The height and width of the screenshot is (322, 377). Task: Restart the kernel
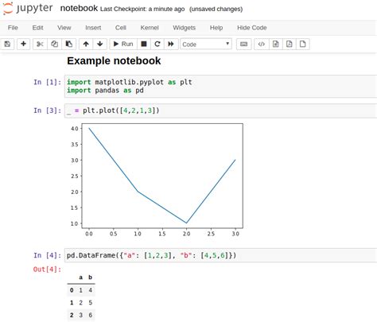(x=157, y=44)
